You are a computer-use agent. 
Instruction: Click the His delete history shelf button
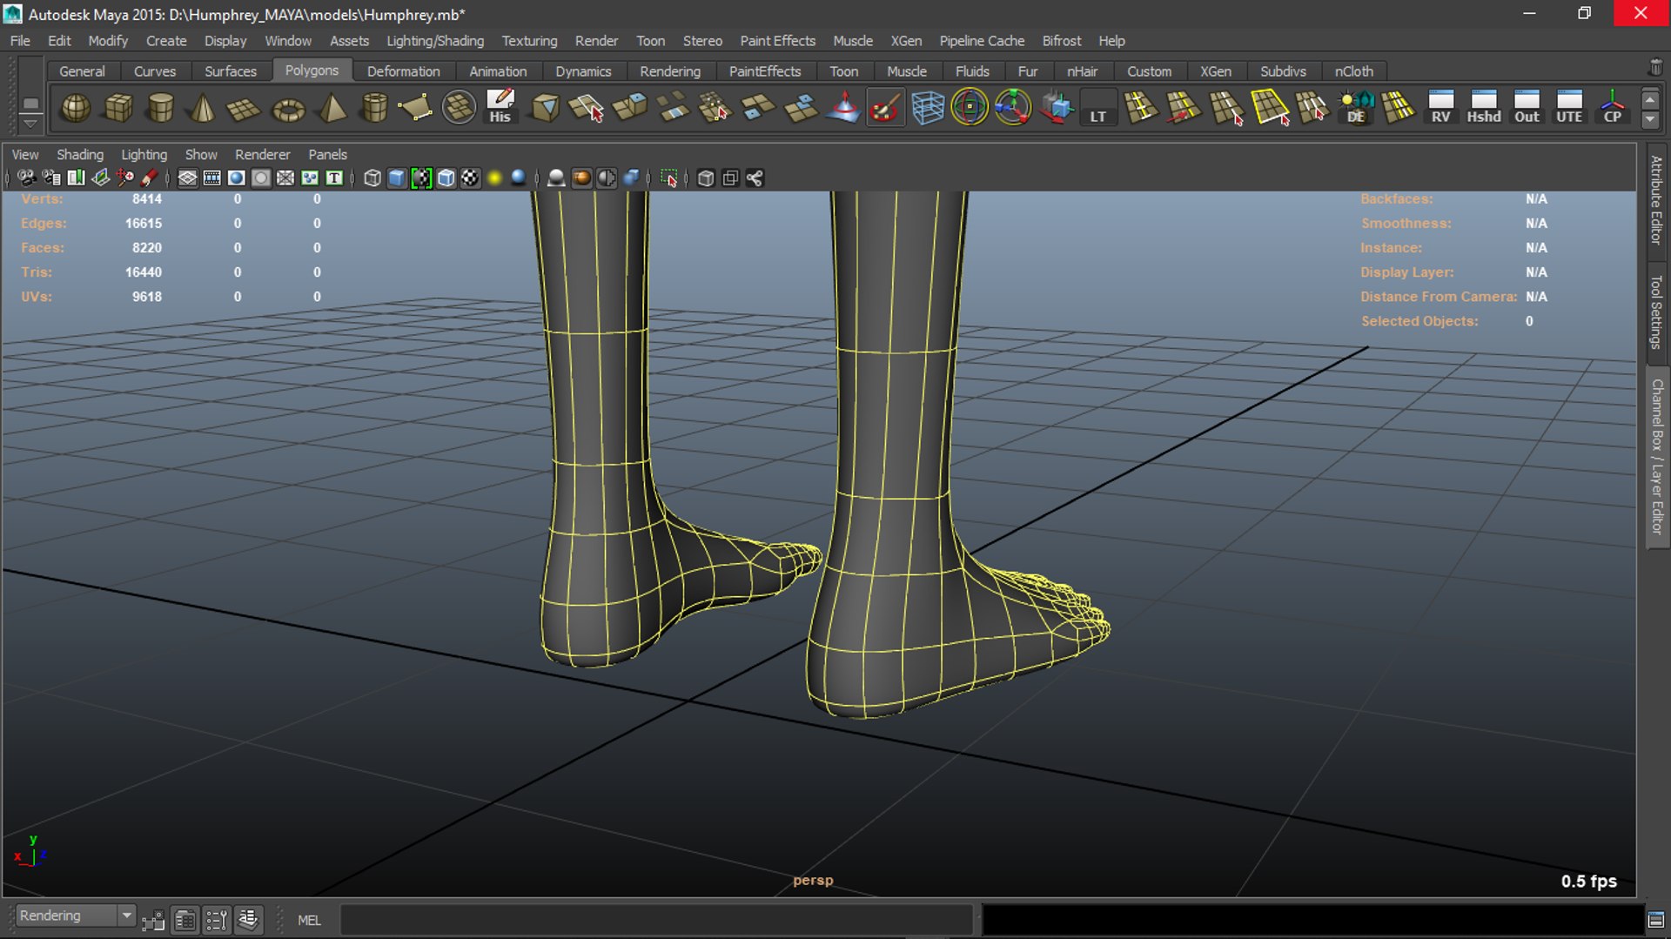[500, 108]
